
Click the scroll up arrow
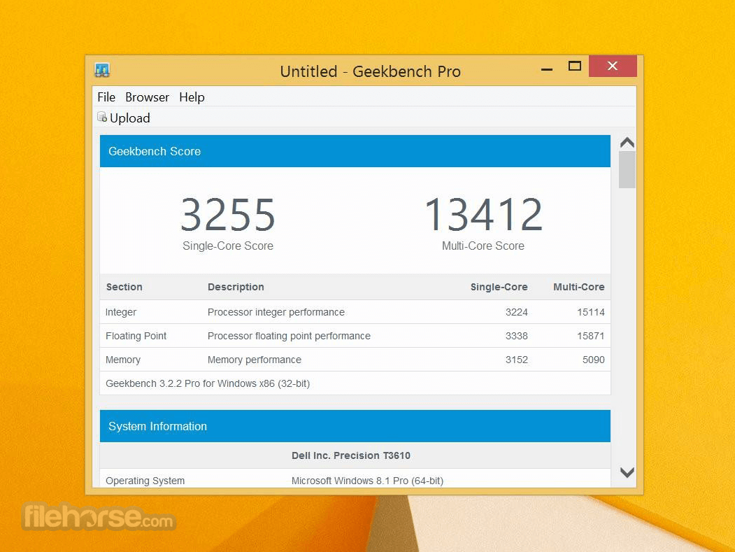[x=627, y=143]
